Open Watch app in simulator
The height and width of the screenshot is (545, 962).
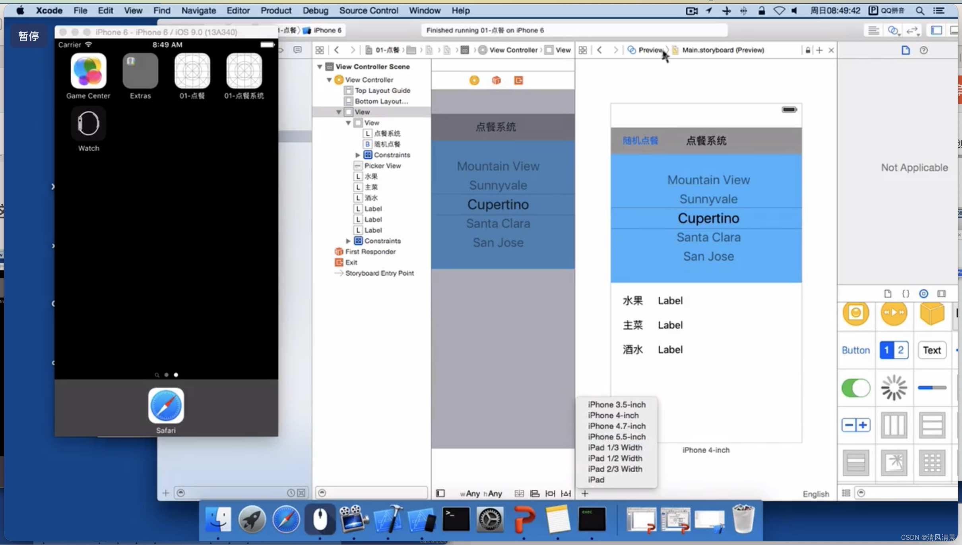pos(88,123)
